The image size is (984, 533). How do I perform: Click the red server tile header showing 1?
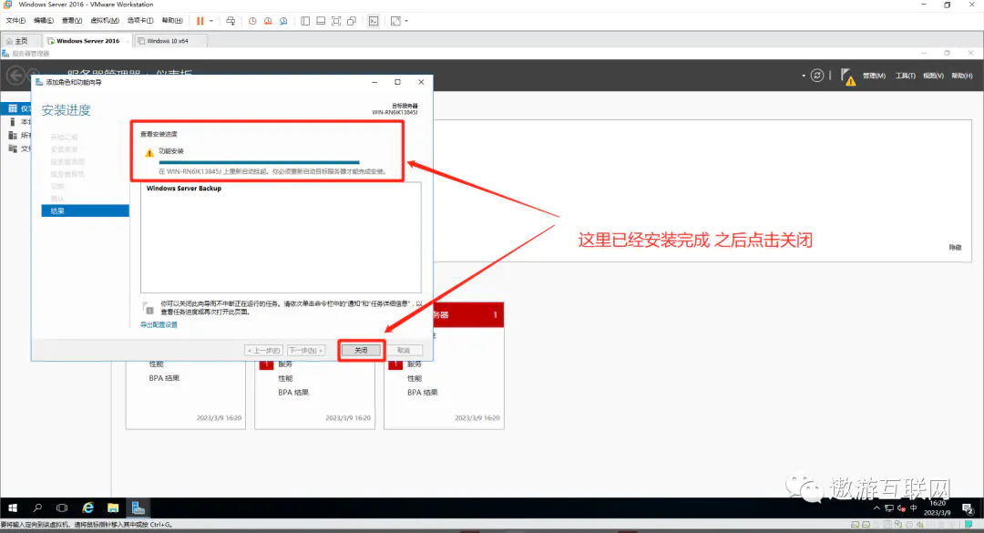[x=468, y=314]
